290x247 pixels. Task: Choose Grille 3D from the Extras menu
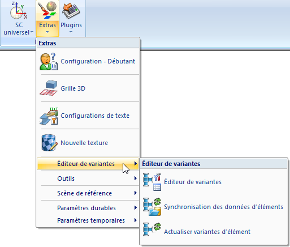(x=88, y=88)
